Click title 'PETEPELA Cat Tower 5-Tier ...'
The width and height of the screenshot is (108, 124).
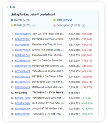tap(49, 77)
